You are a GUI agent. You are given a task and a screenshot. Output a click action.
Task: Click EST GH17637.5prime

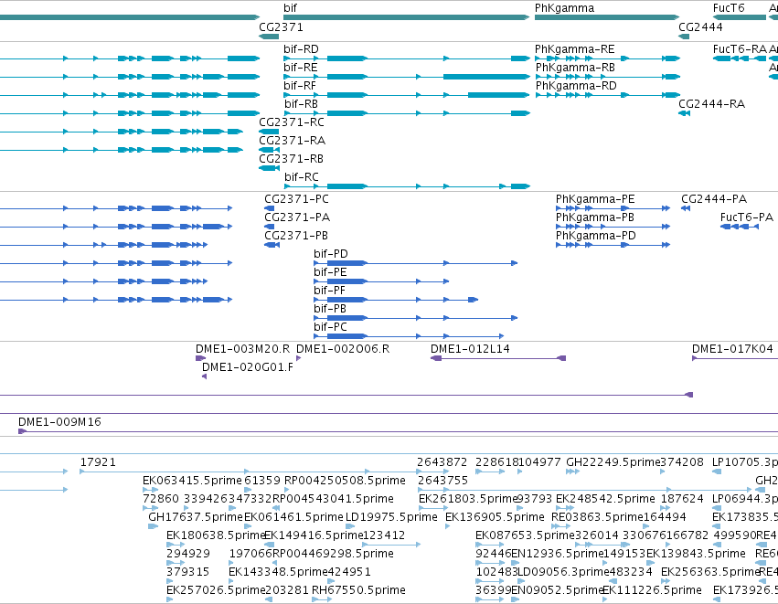154,526
